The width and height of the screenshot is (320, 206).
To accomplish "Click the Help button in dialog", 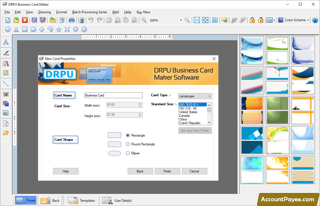I will (x=66, y=171).
